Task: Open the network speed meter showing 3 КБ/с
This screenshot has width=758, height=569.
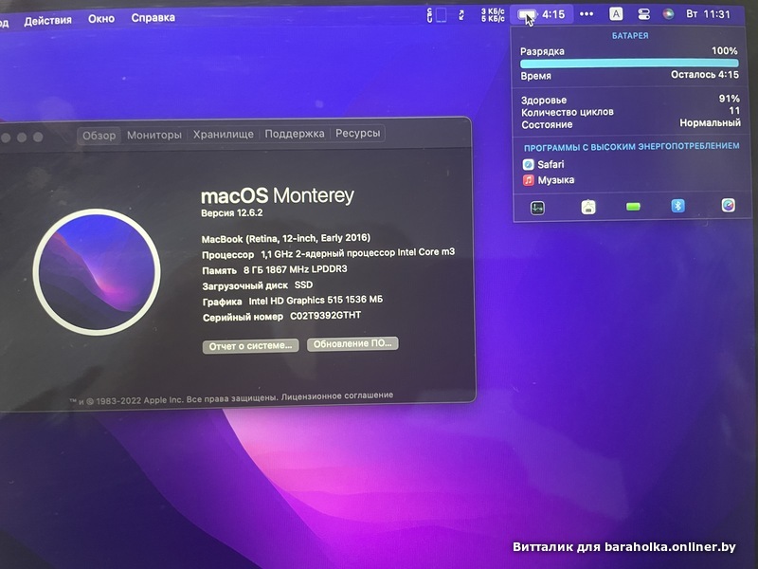Action: [493, 15]
